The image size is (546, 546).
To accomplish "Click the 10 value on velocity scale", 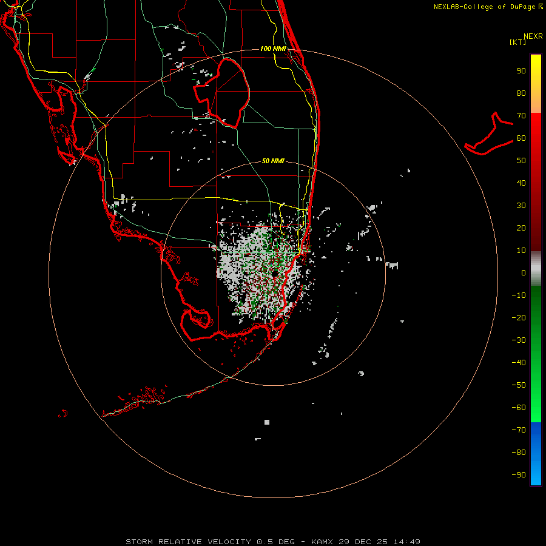I will point(521,251).
